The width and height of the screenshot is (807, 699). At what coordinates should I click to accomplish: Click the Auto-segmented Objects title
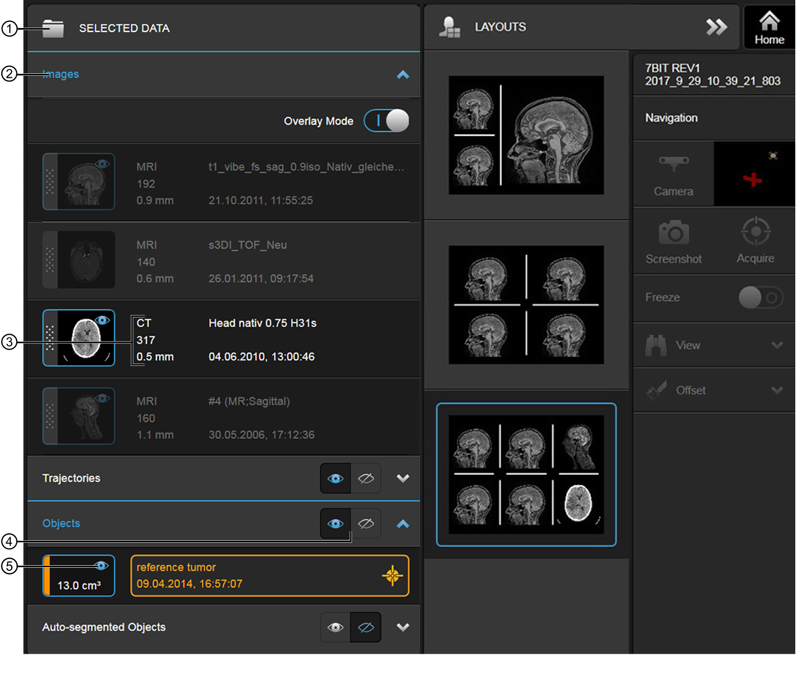click(104, 627)
